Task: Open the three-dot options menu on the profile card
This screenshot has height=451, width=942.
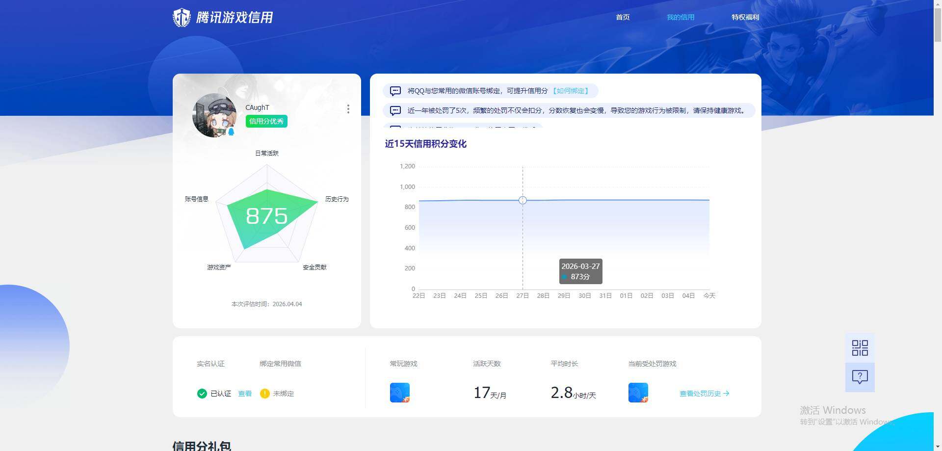Action: [x=348, y=109]
